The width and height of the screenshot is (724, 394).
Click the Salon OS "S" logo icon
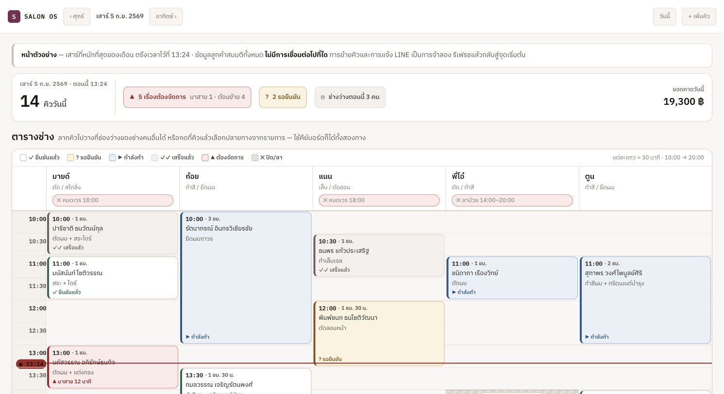pyautogui.click(x=14, y=16)
